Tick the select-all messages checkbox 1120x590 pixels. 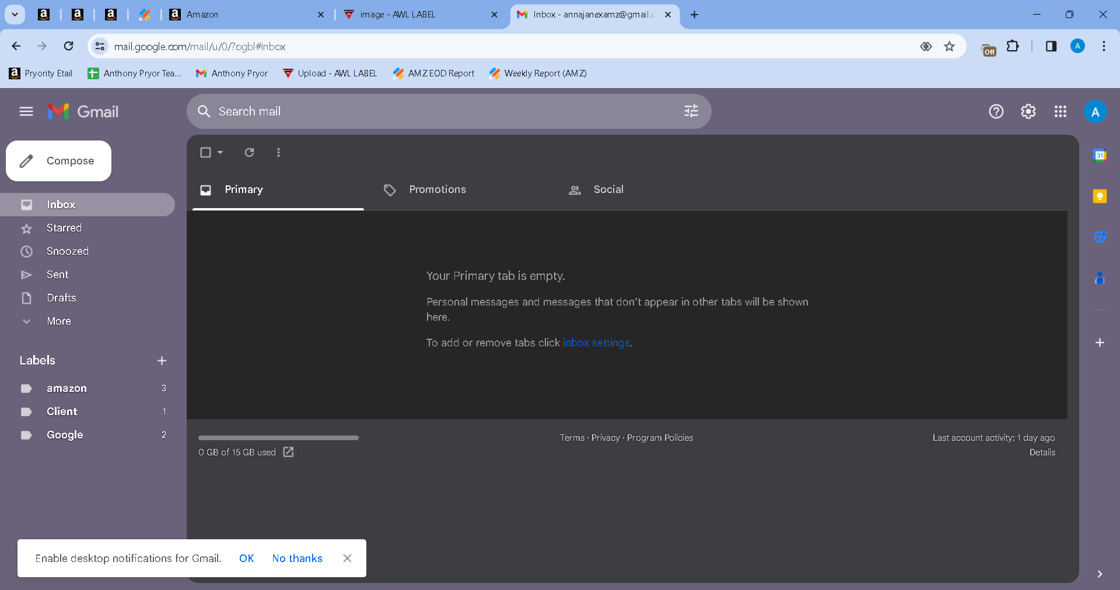coord(205,152)
